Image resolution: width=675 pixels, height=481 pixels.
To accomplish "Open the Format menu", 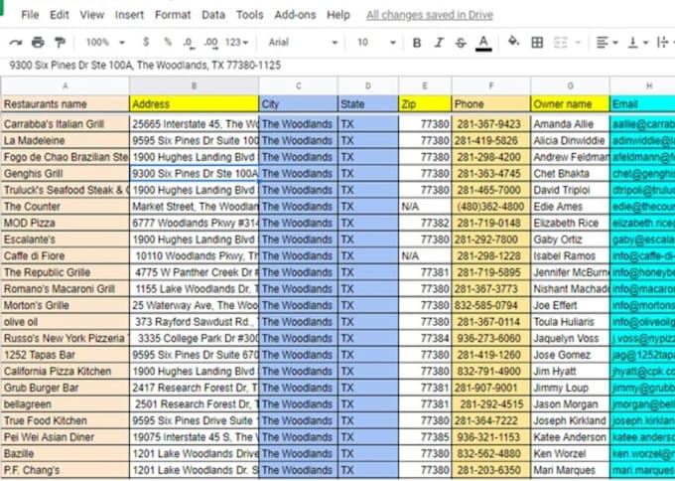I will pyautogui.click(x=173, y=15).
